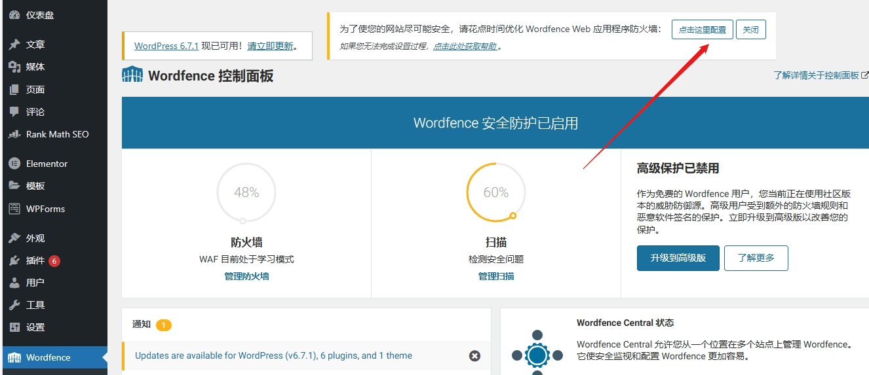Viewport: 869px width, 375px height.
Task: Open 了解详情关于控制面板 link
Action: tap(816, 75)
